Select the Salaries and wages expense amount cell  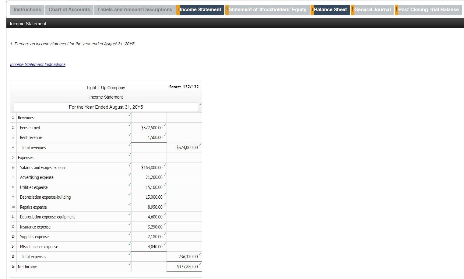pyautogui.click(x=149, y=167)
